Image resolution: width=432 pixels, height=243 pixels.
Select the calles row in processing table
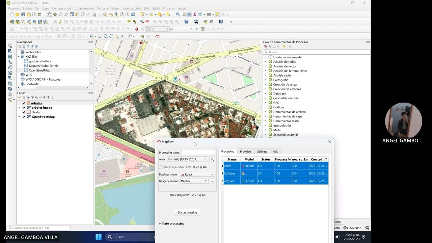tap(276, 166)
